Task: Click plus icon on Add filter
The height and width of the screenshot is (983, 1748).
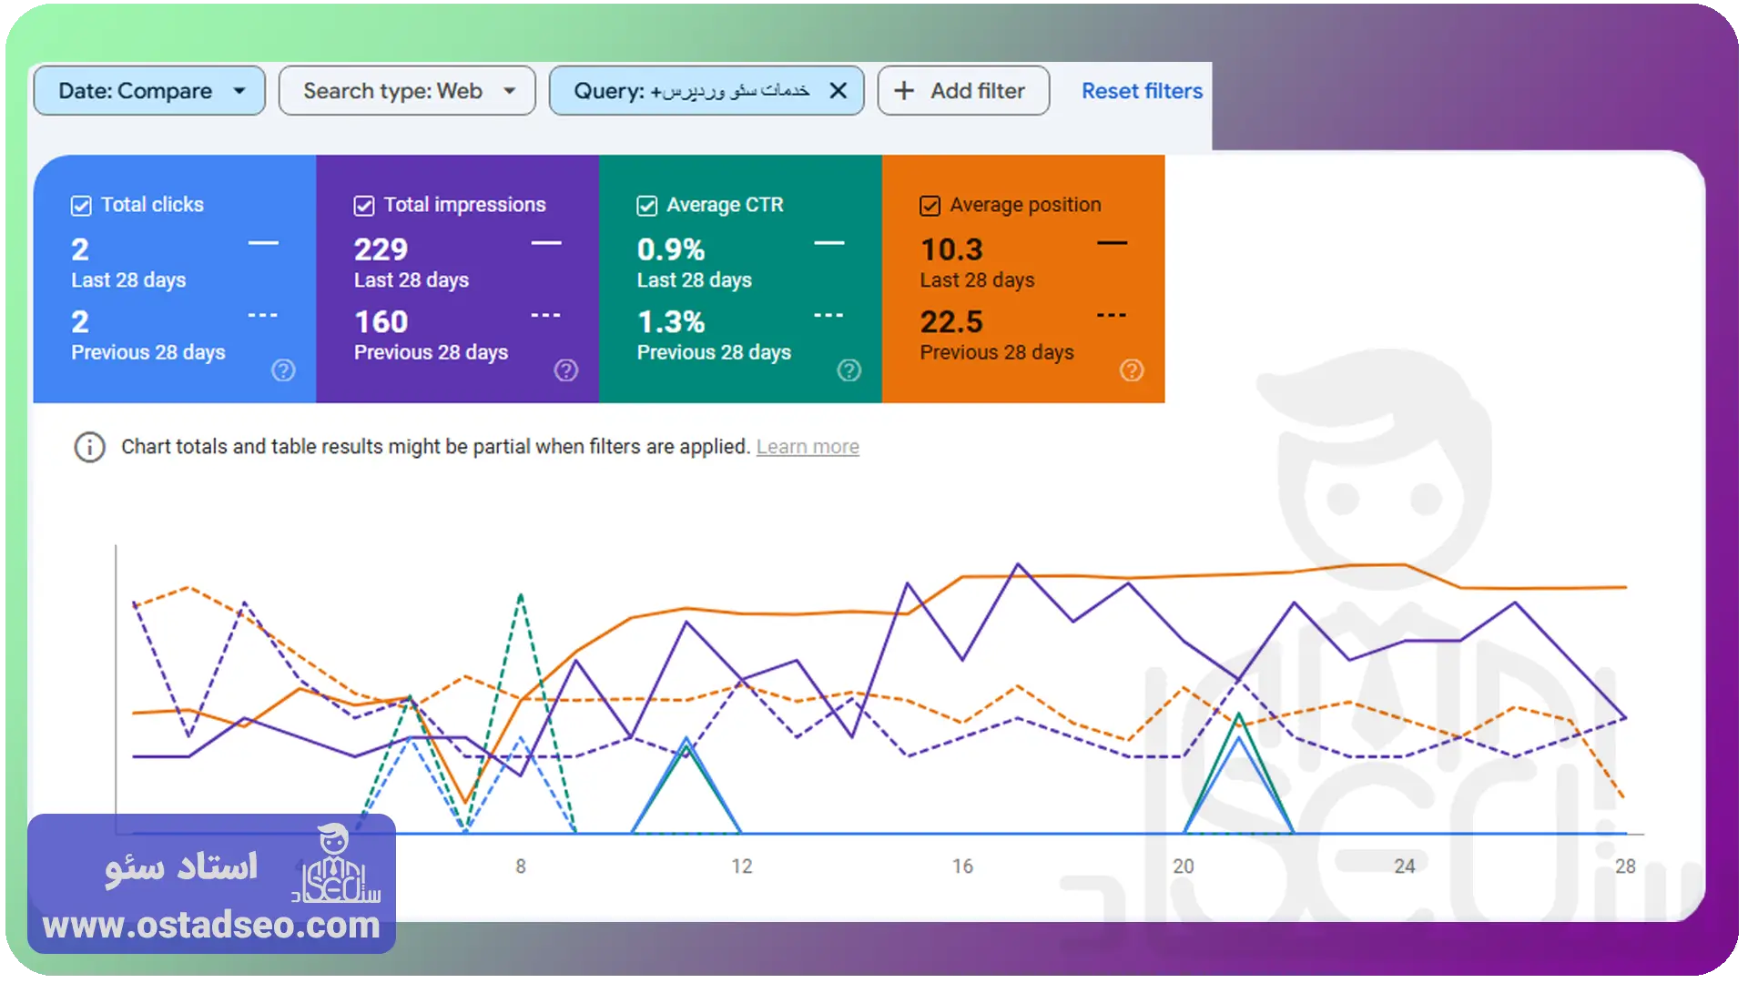Action: click(x=904, y=91)
